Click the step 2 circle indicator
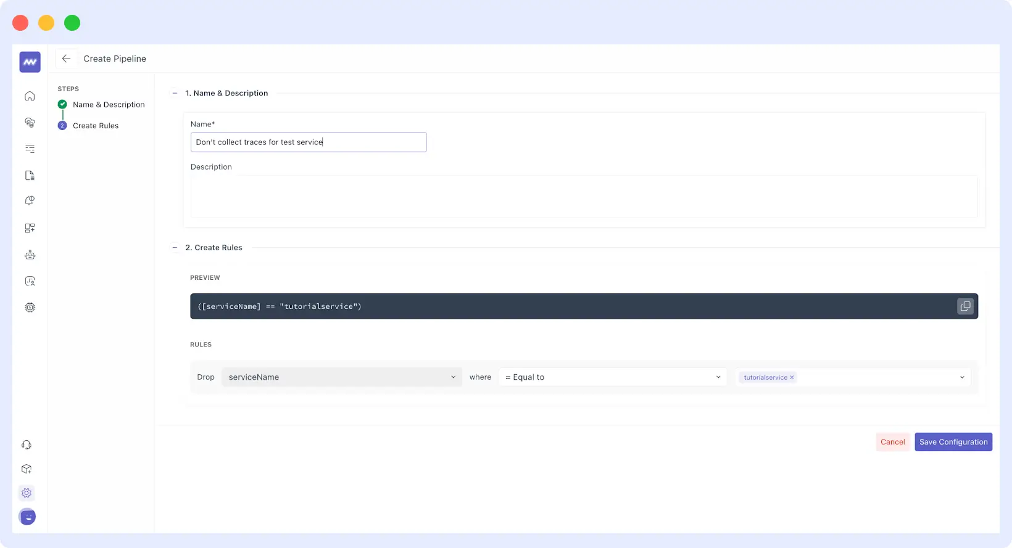Viewport: 1012px width, 548px height. 62,126
